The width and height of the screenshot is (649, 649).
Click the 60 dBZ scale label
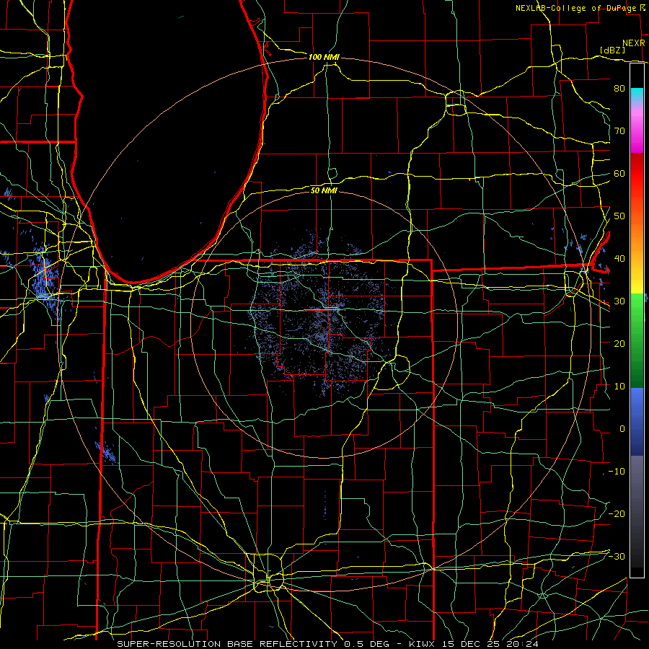tap(619, 173)
